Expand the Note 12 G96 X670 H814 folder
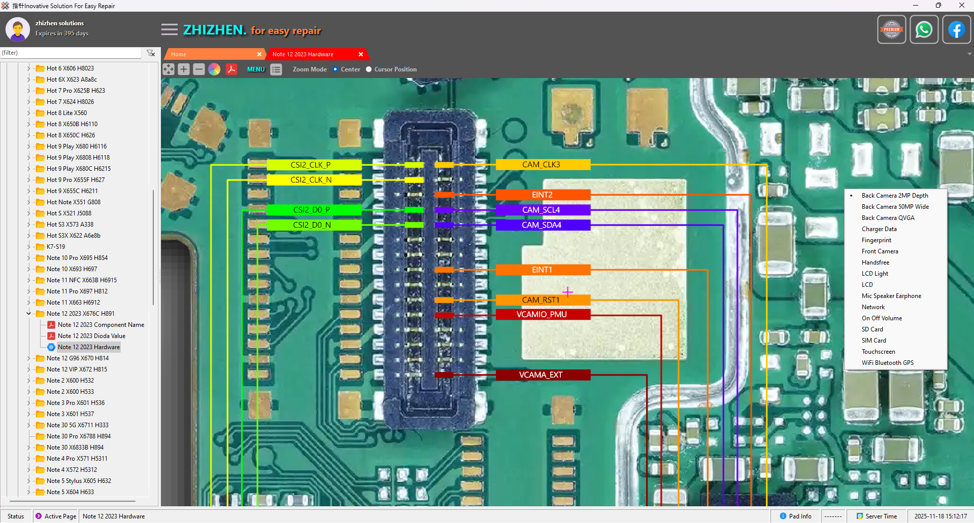 coord(28,358)
